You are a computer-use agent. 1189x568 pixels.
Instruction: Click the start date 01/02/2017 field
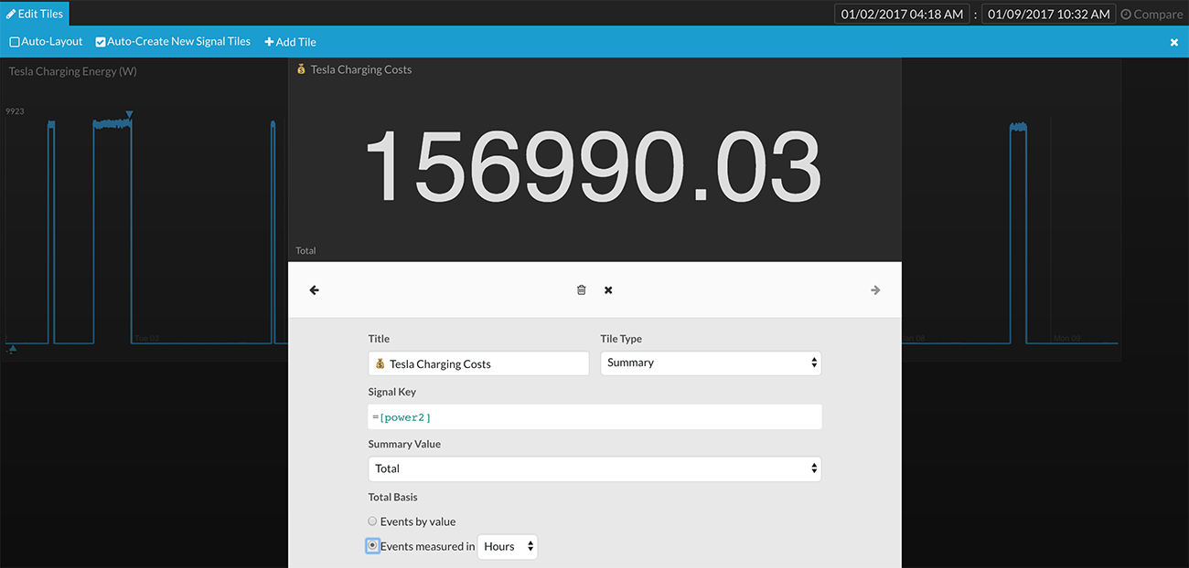click(902, 14)
